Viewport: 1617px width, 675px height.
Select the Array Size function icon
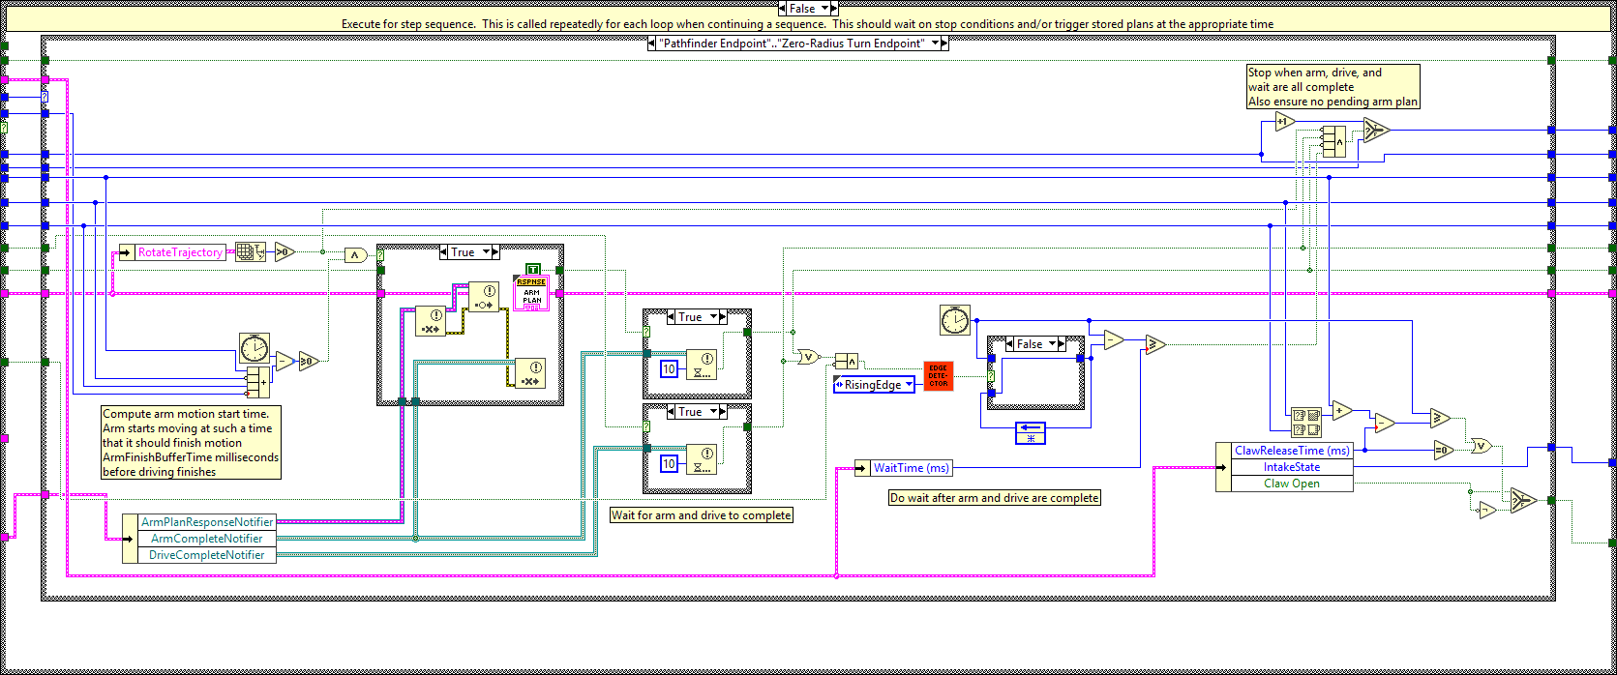click(x=250, y=252)
